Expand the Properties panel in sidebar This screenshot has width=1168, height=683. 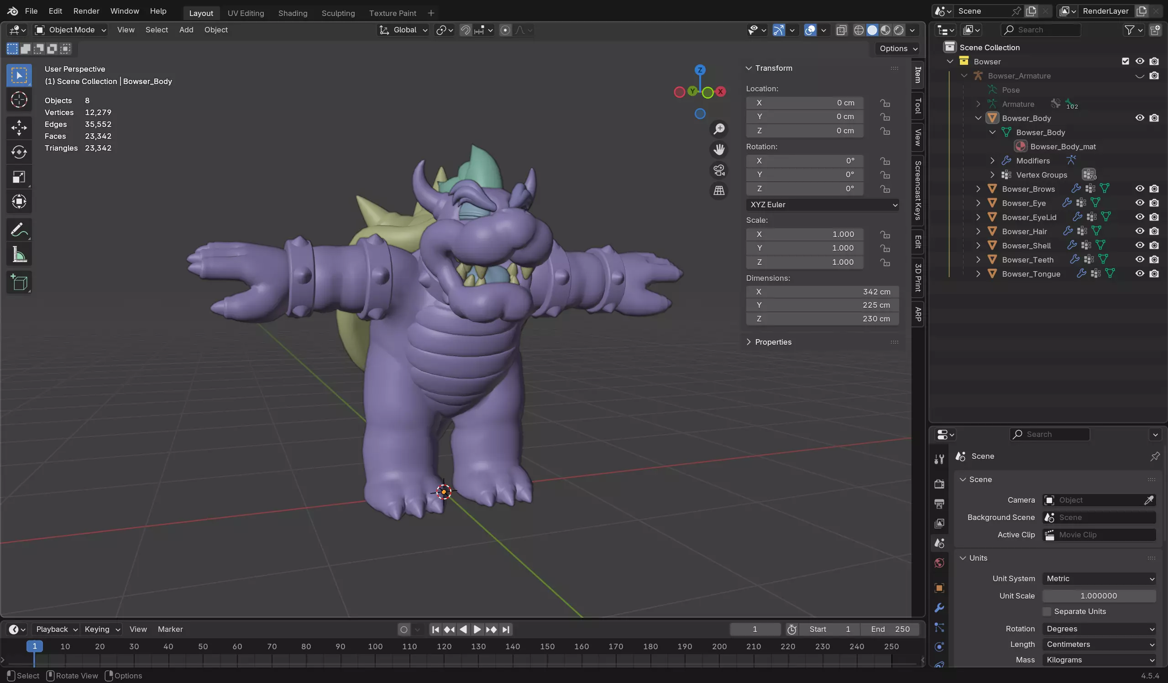point(773,342)
